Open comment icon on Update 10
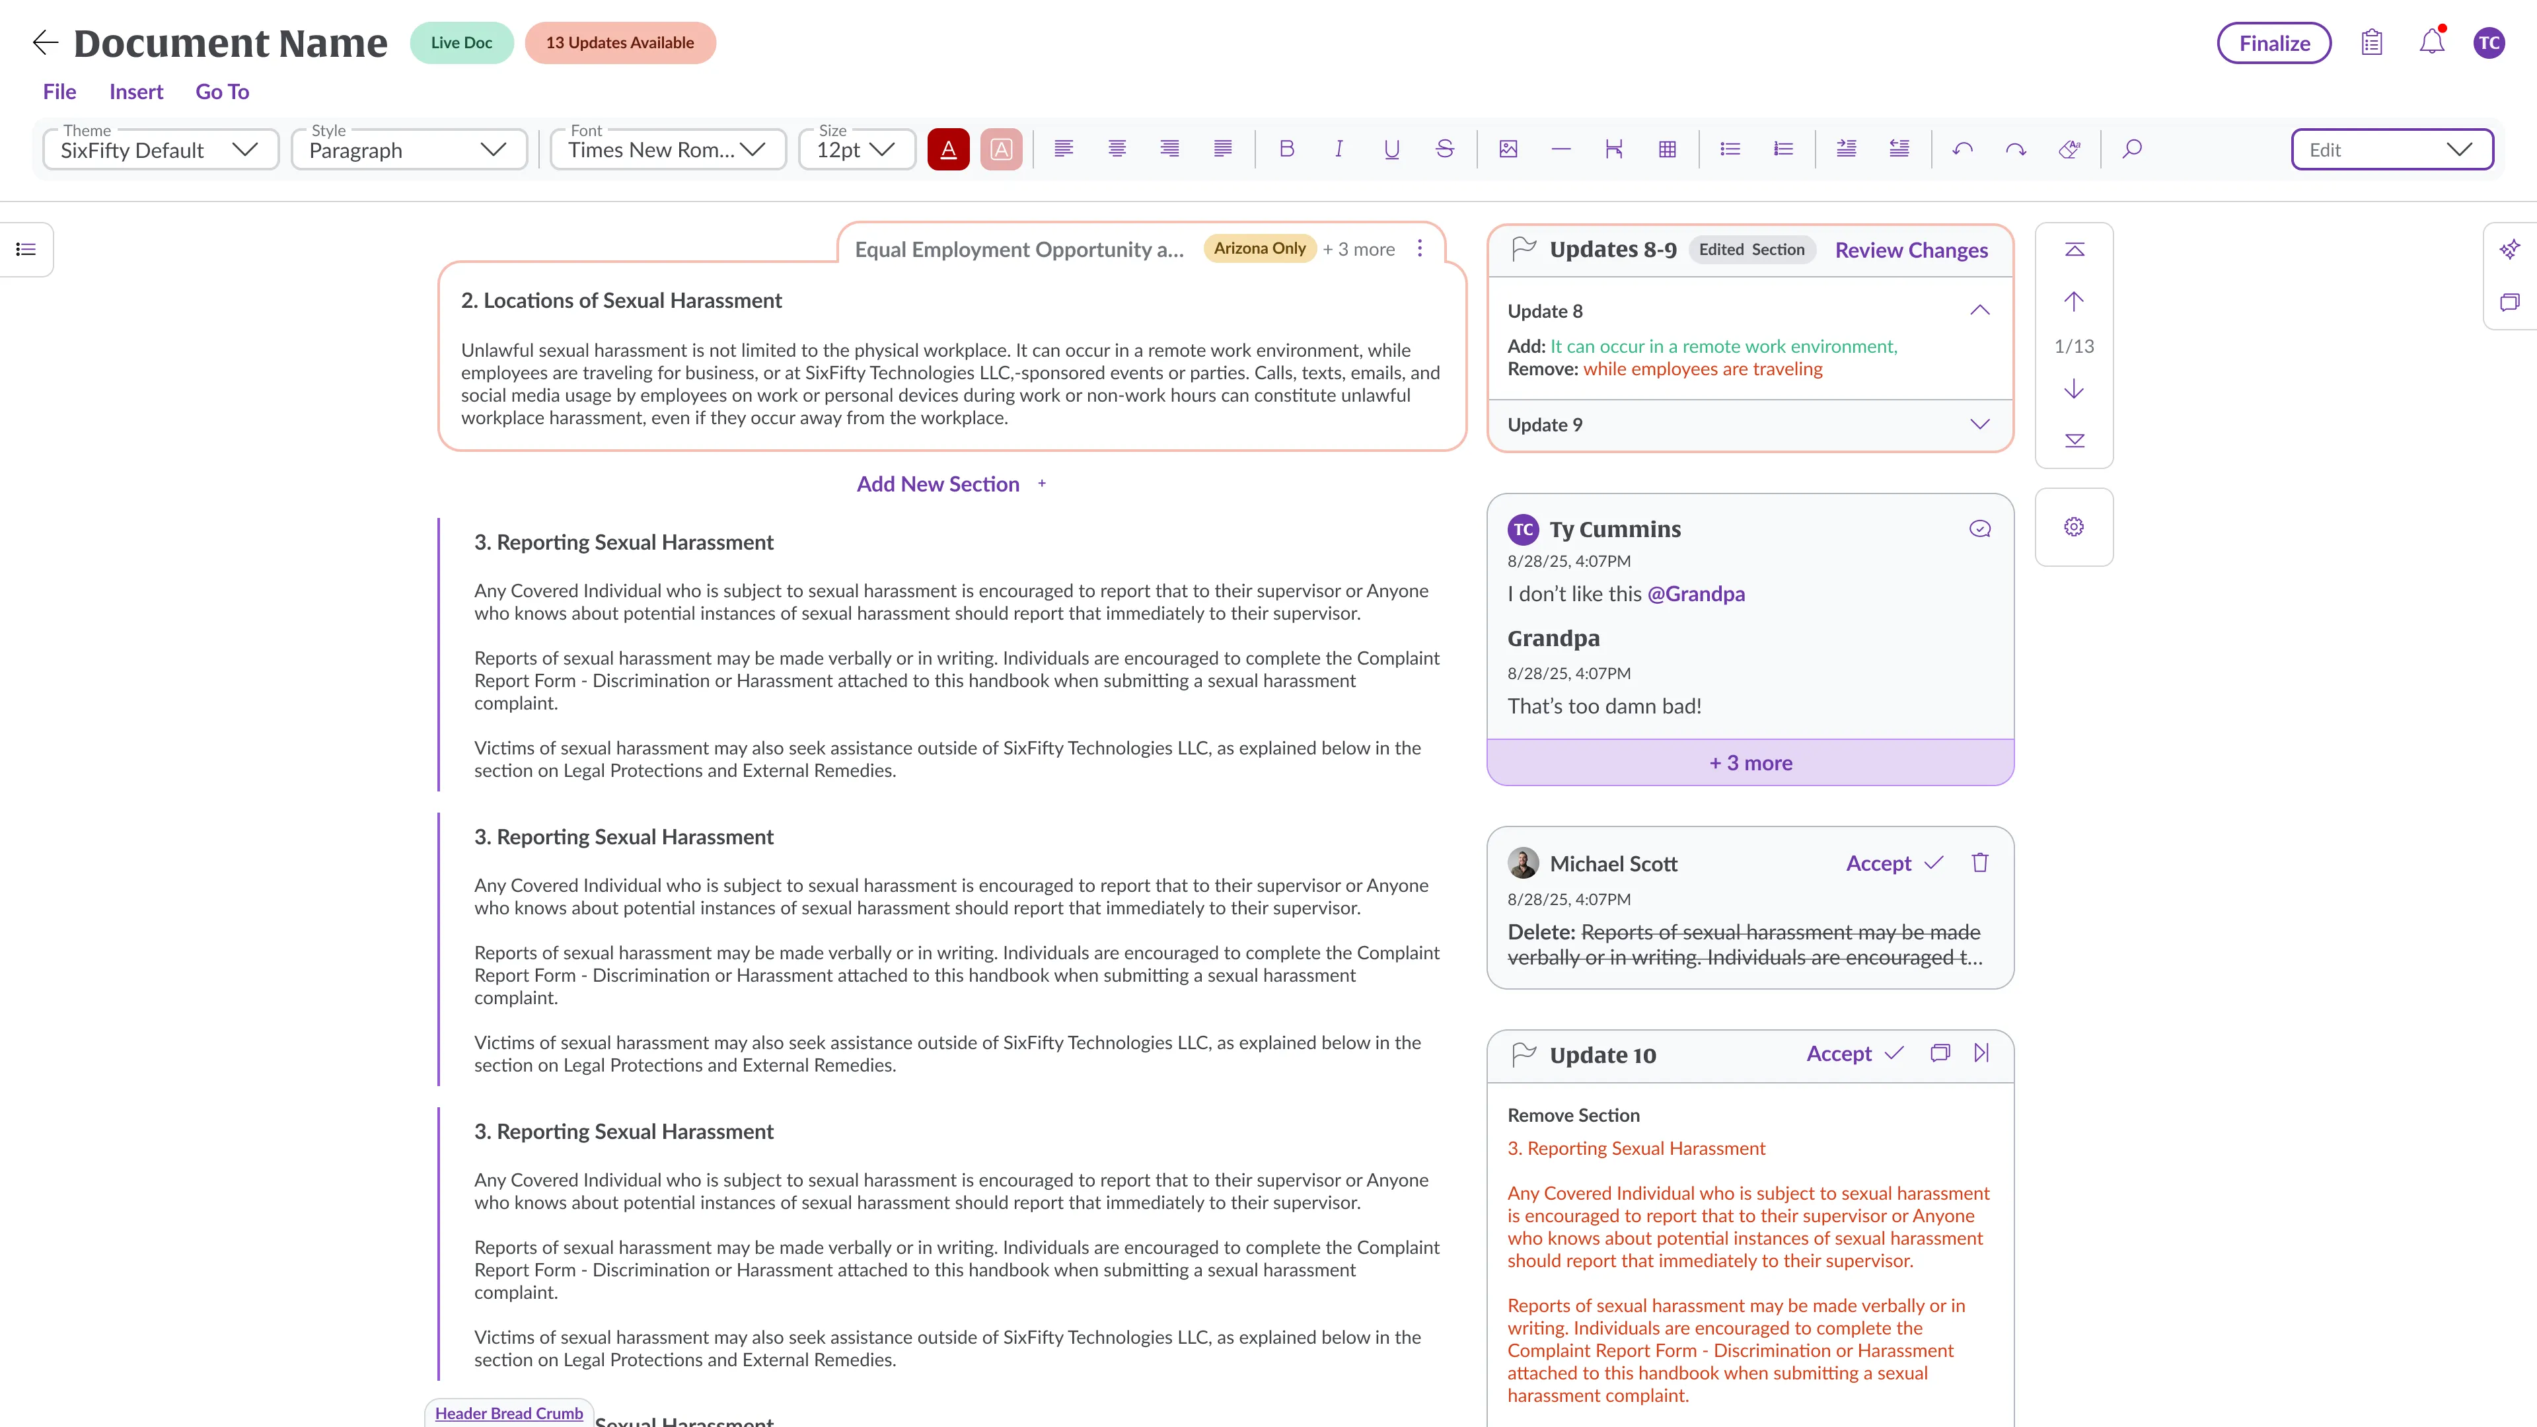 pyautogui.click(x=1940, y=1053)
